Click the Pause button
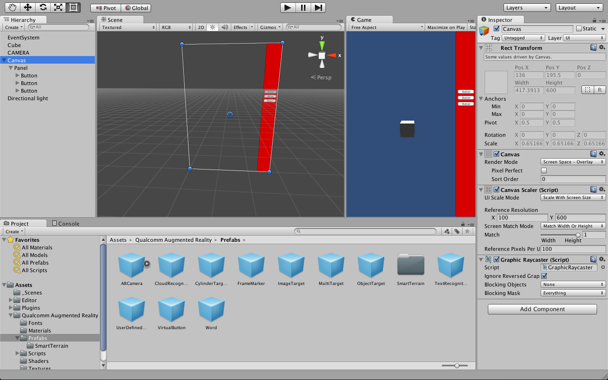The height and width of the screenshot is (380, 608). tap(303, 7)
